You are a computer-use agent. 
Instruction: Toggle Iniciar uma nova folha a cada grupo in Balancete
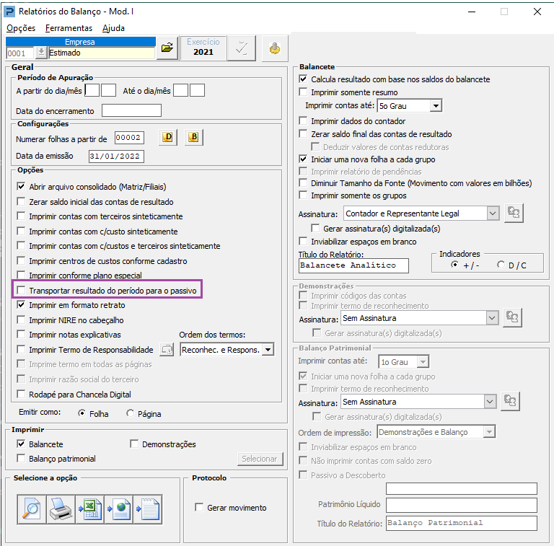[303, 159]
